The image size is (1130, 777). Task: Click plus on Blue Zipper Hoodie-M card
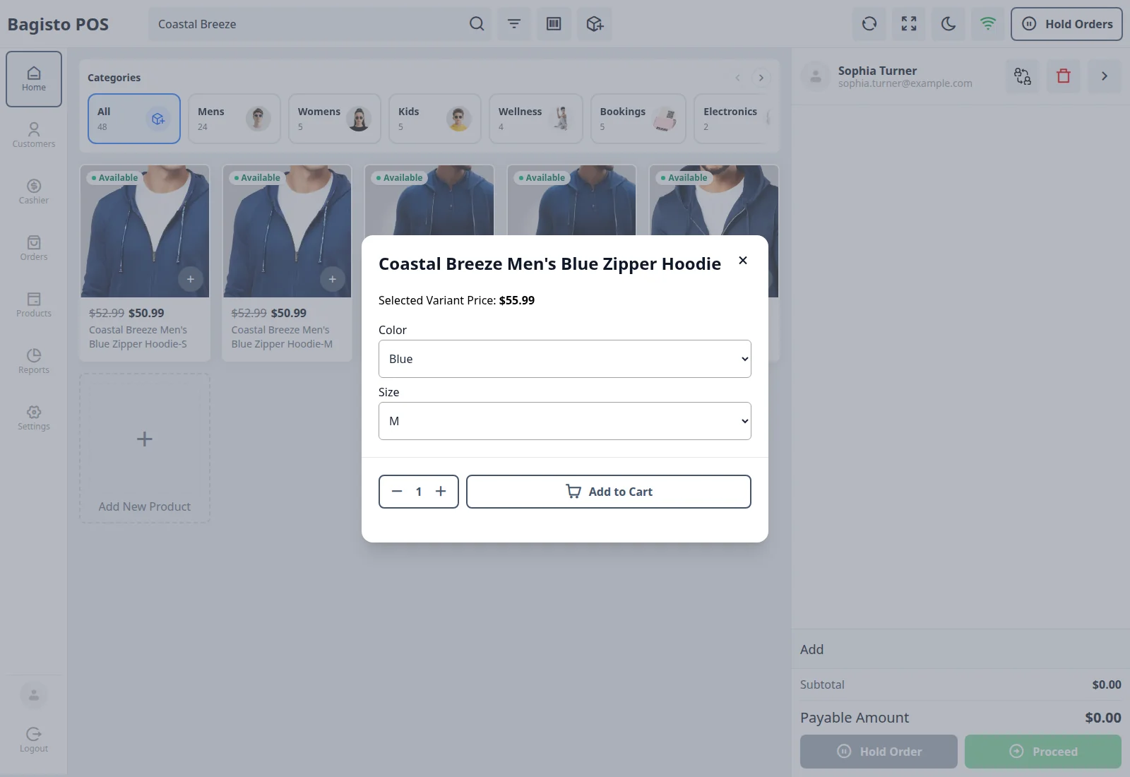(333, 279)
